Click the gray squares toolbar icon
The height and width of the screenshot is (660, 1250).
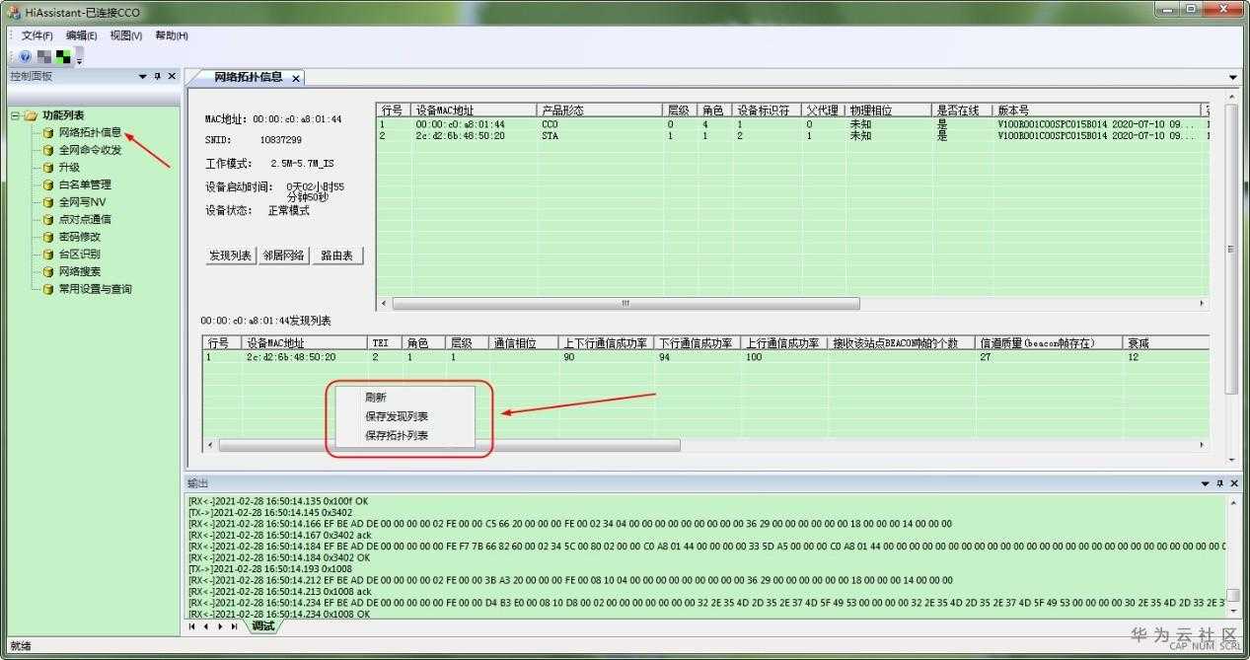pyautogui.click(x=43, y=56)
